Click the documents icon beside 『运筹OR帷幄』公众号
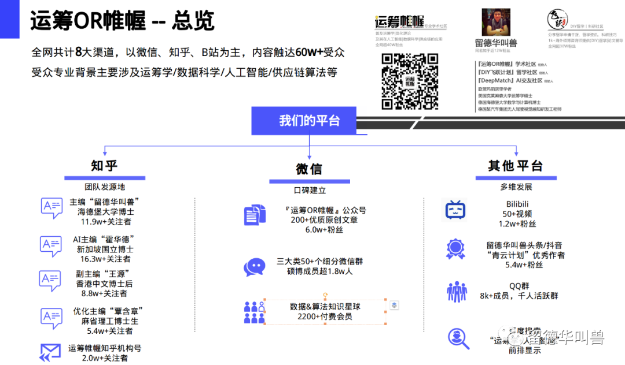 [x=255, y=215]
